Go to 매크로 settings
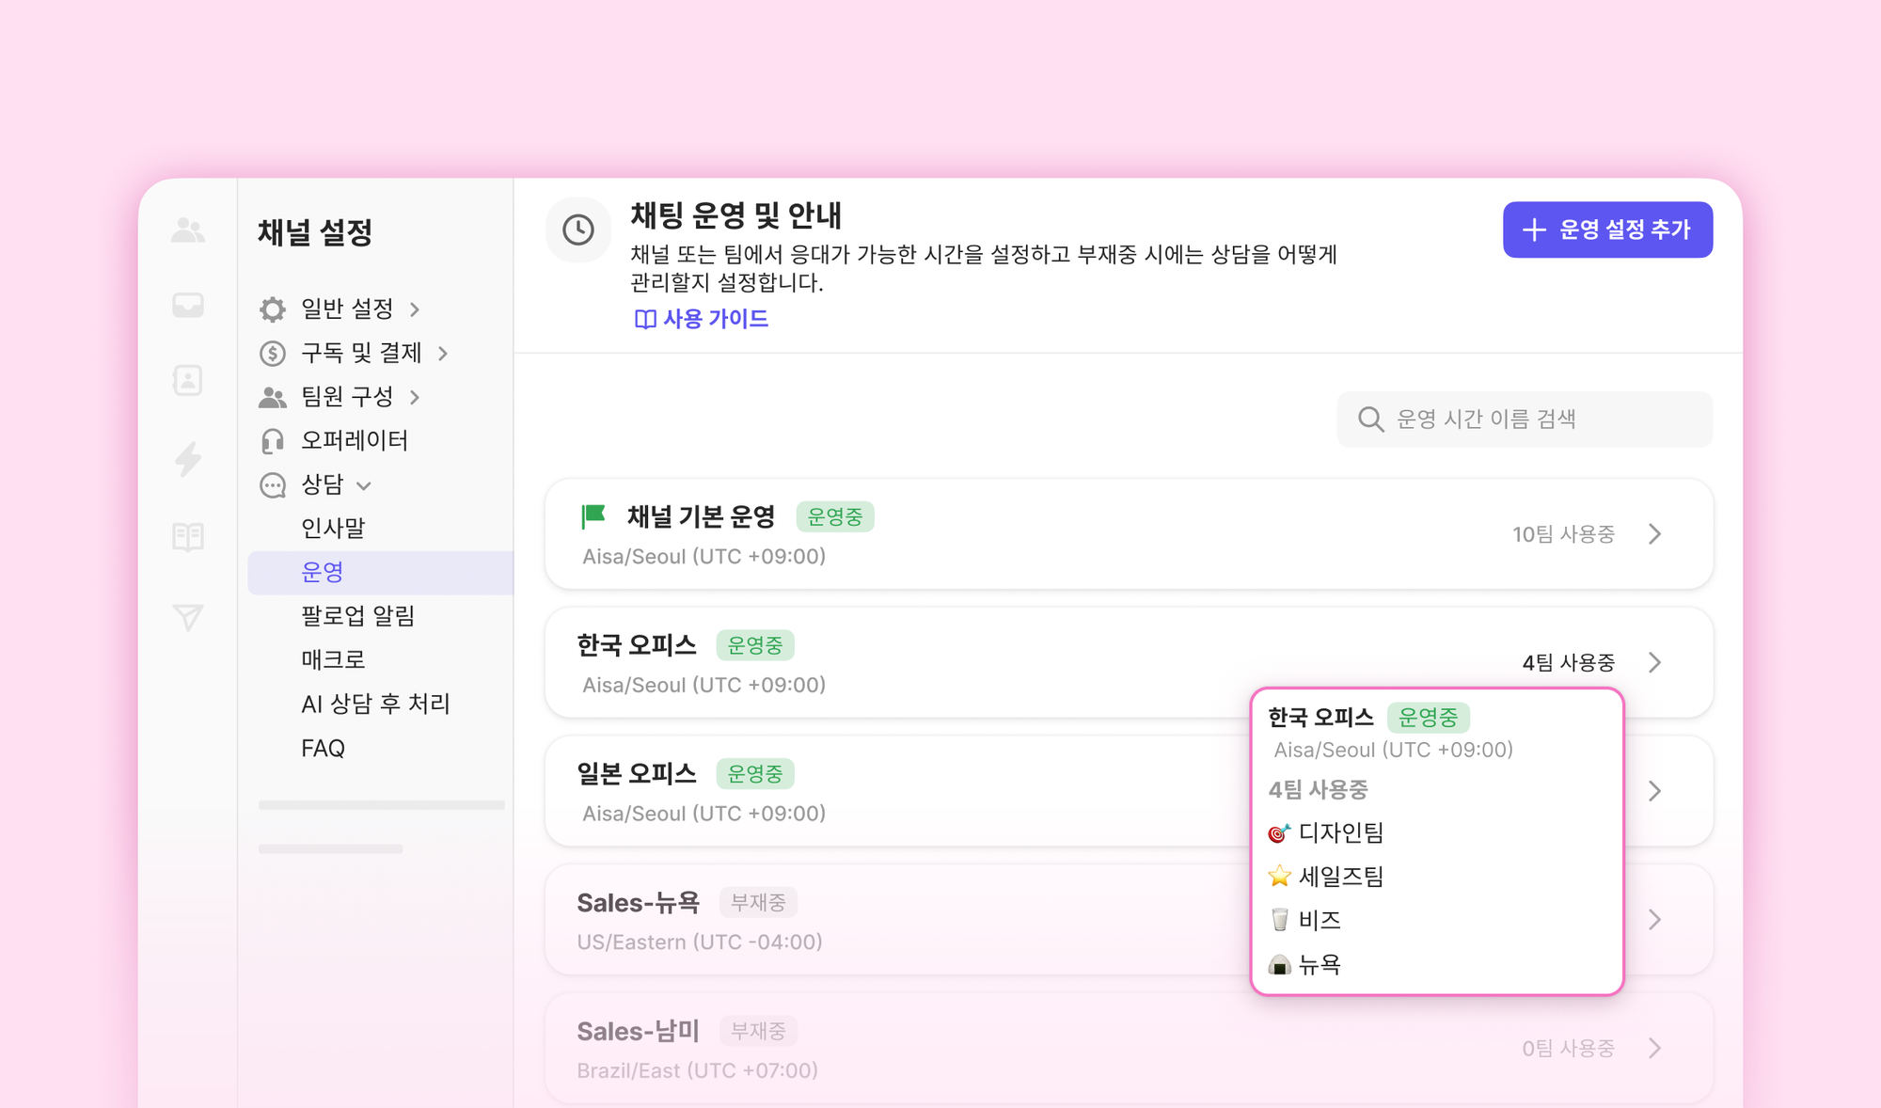 click(x=333, y=659)
